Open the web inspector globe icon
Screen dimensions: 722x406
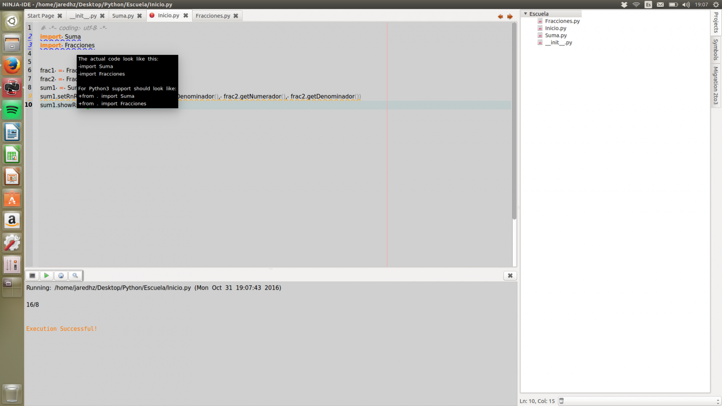[x=61, y=276]
